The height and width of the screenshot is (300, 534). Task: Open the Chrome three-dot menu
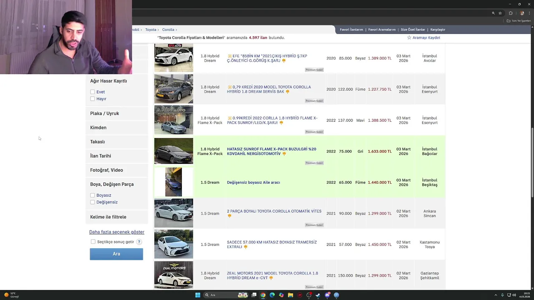(529, 13)
